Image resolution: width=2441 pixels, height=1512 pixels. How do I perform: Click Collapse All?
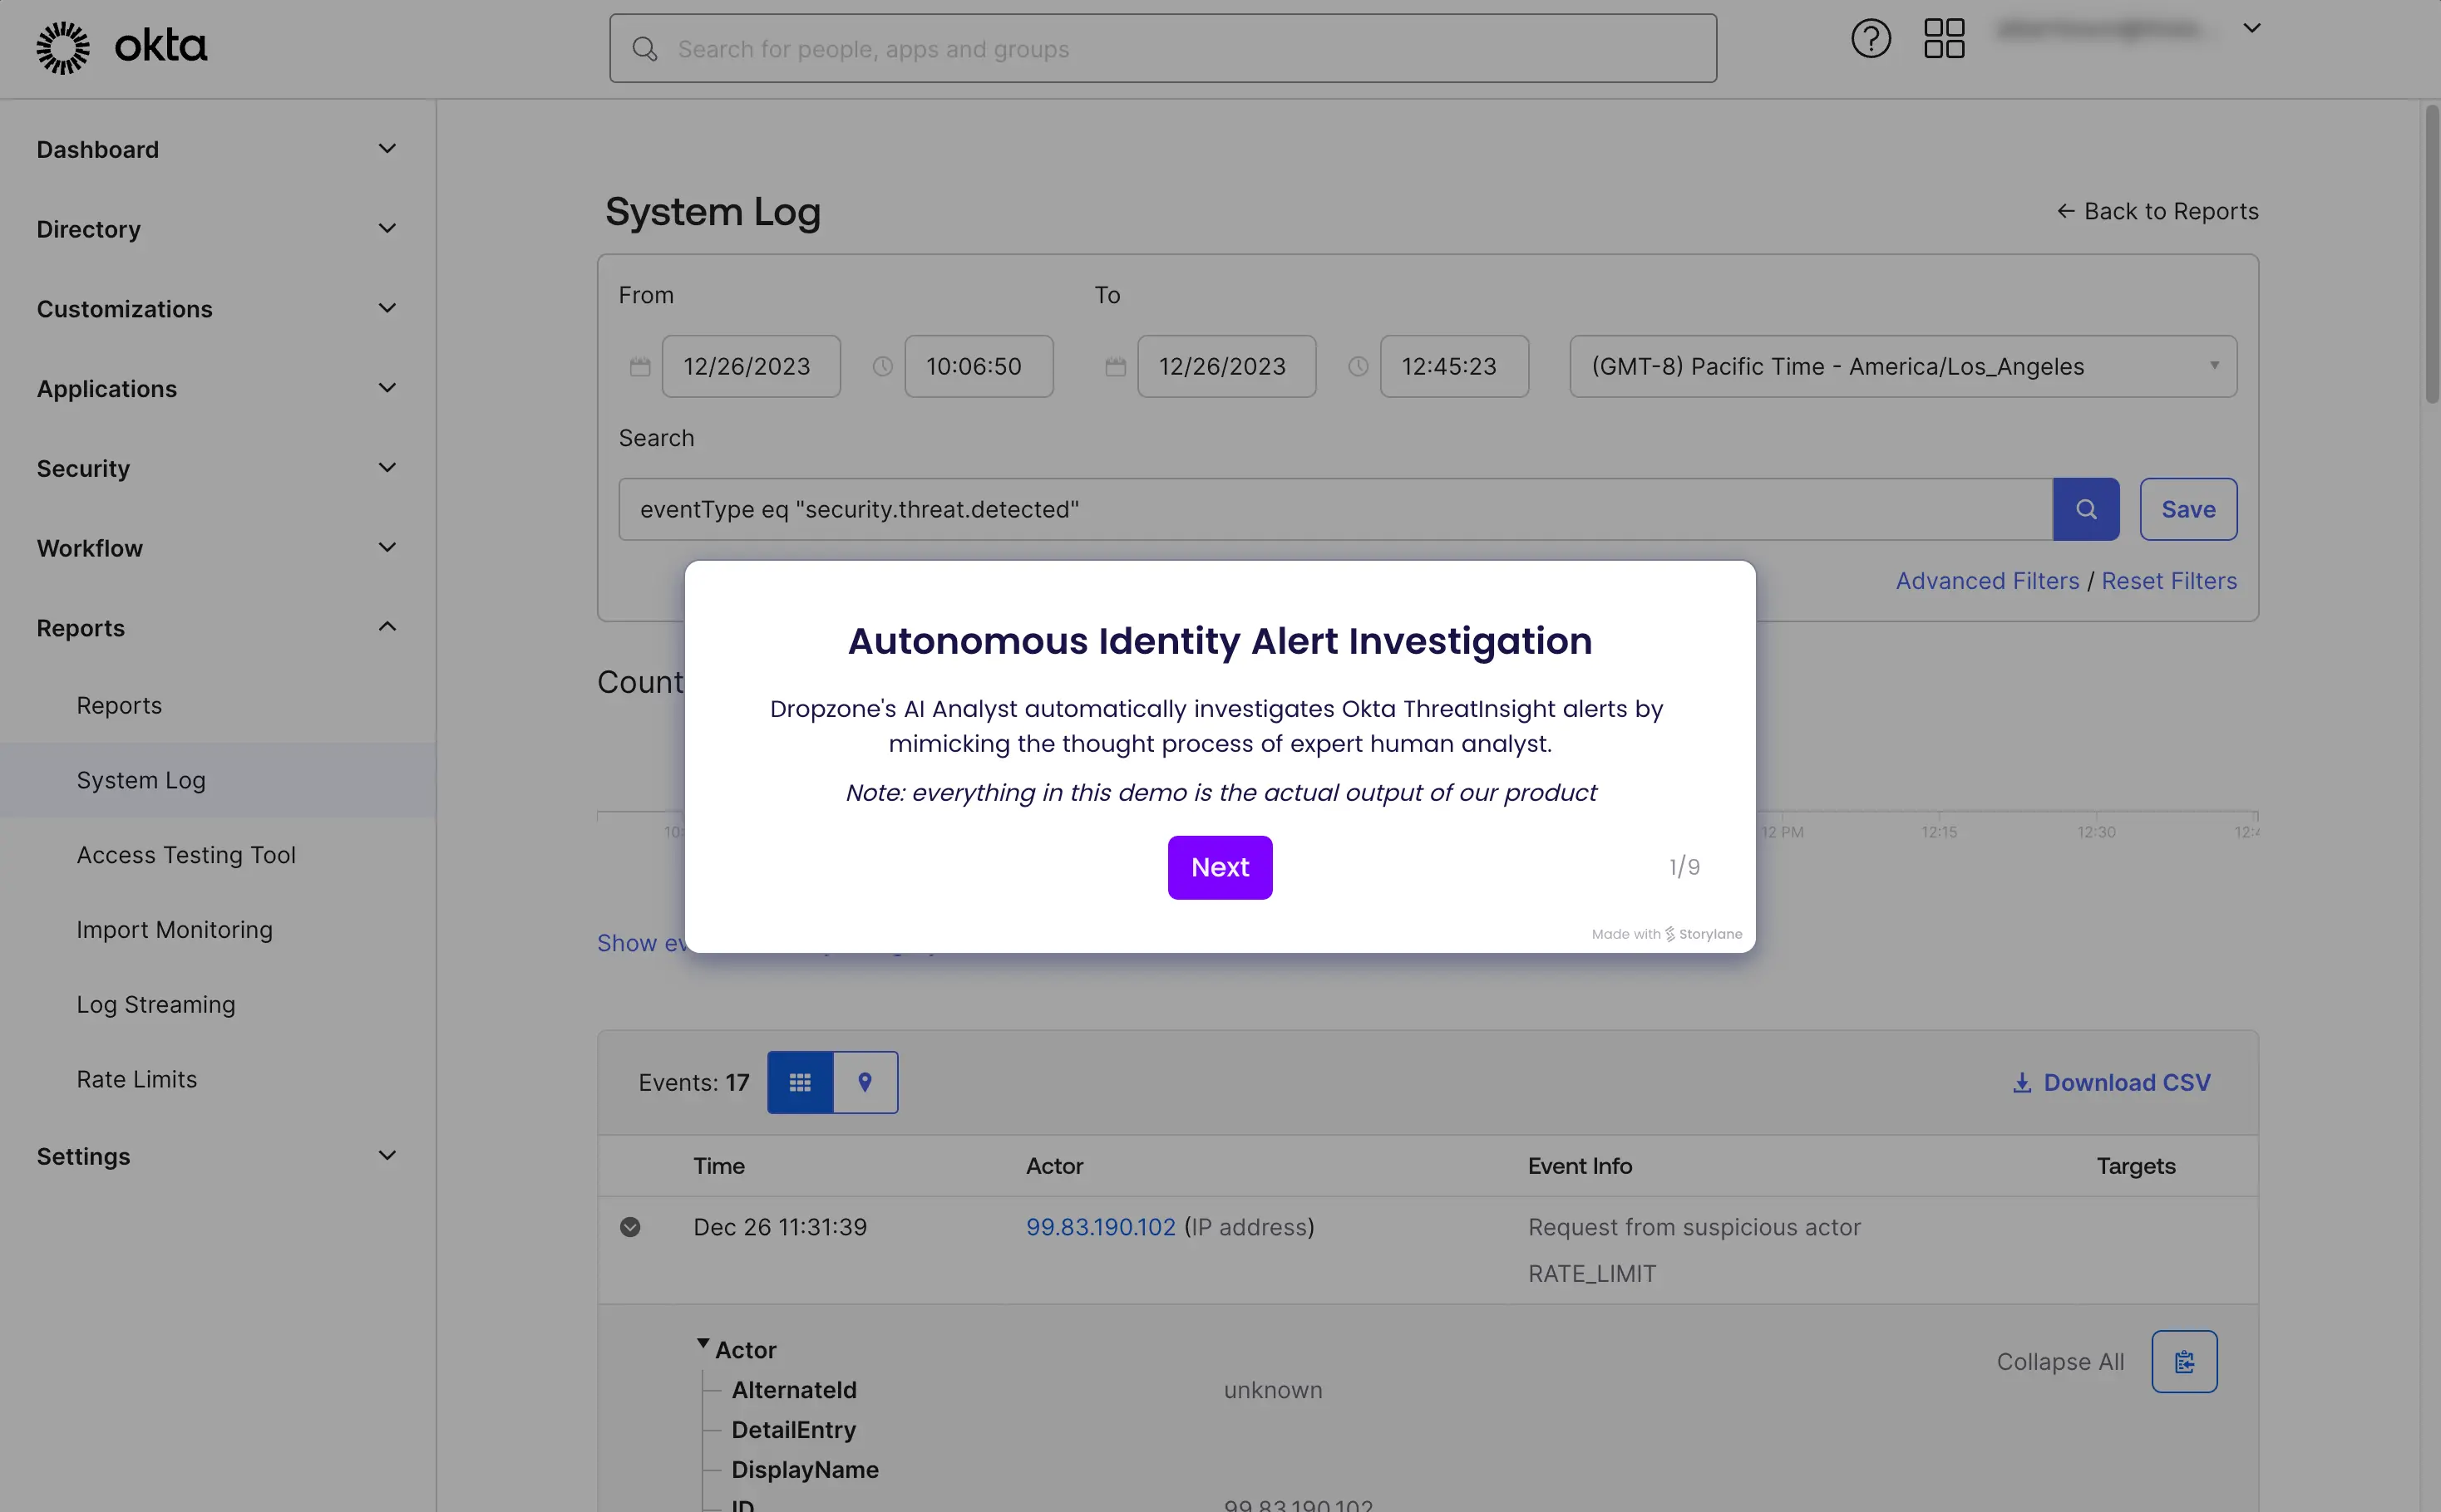tap(2059, 1362)
